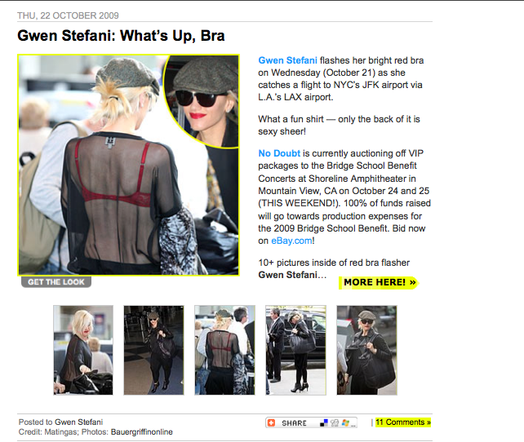Open the 11 Comments link
This screenshot has height=442, width=524.
tap(403, 422)
